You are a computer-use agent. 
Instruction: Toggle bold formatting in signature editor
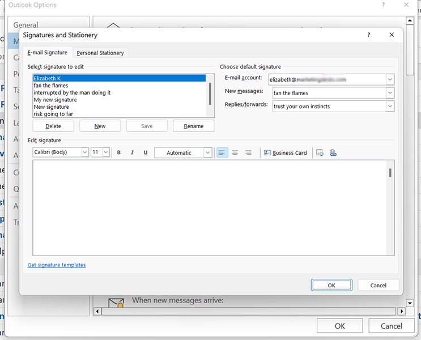(118, 152)
